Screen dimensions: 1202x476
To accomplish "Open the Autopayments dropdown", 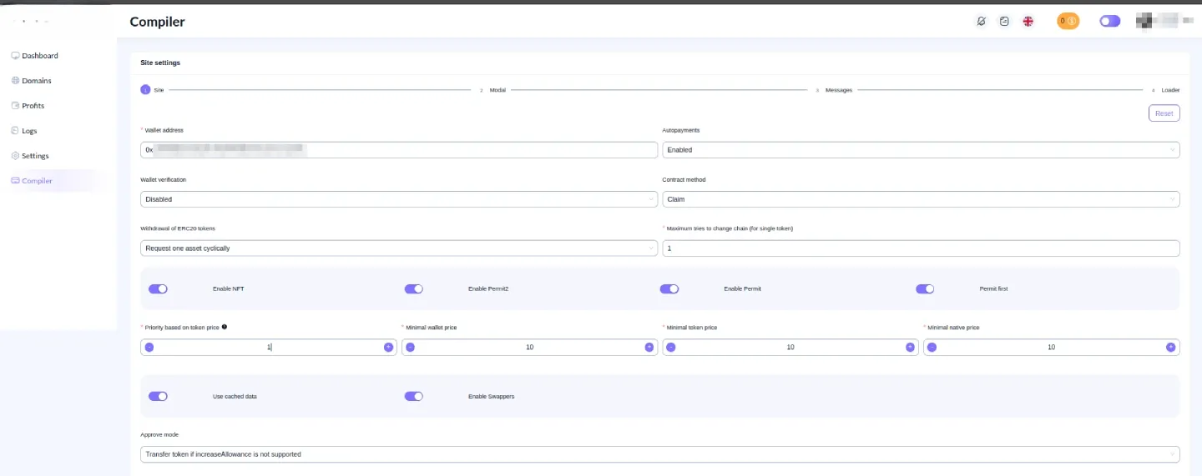I will coord(921,150).
